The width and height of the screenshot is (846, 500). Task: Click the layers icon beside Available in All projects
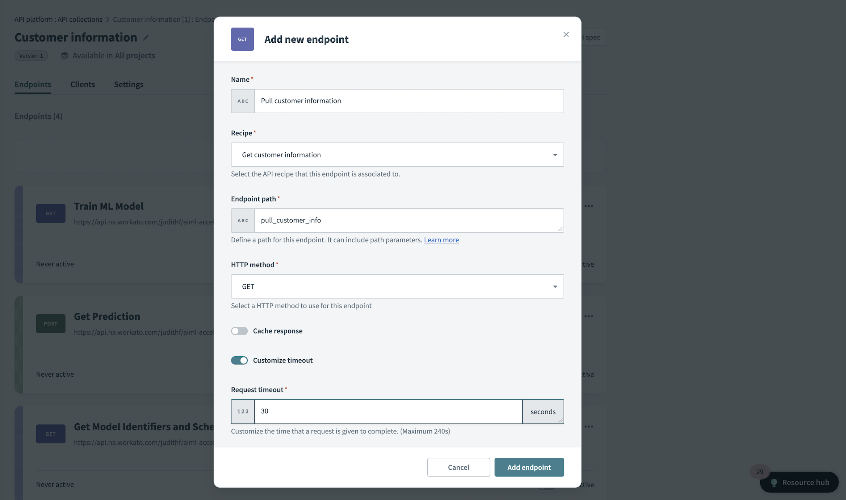(64, 56)
